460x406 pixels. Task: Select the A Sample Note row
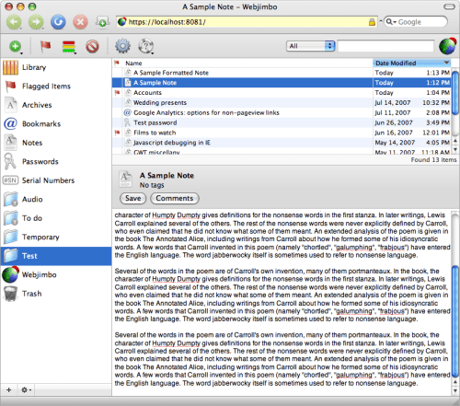tap(282, 83)
